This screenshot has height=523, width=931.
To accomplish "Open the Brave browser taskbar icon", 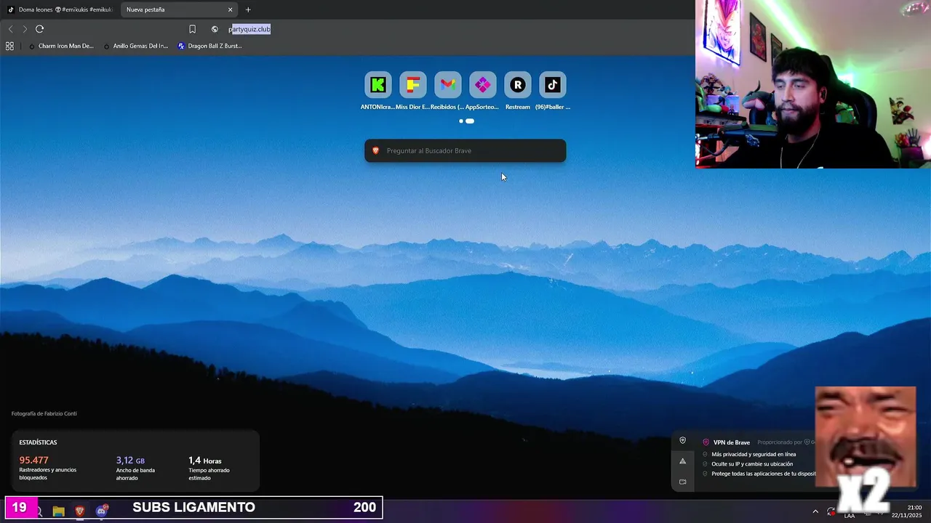I will tap(80, 511).
